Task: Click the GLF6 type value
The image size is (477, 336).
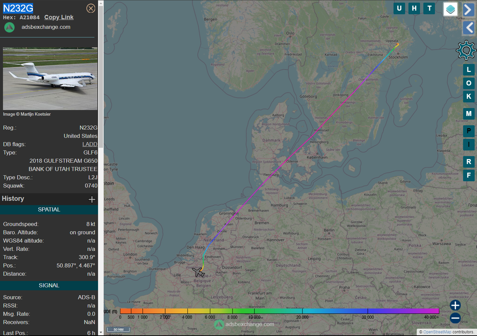Action: pos(90,152)
